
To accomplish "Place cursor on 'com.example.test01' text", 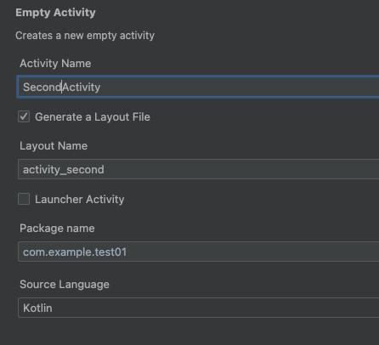I will tap(75, 252).
